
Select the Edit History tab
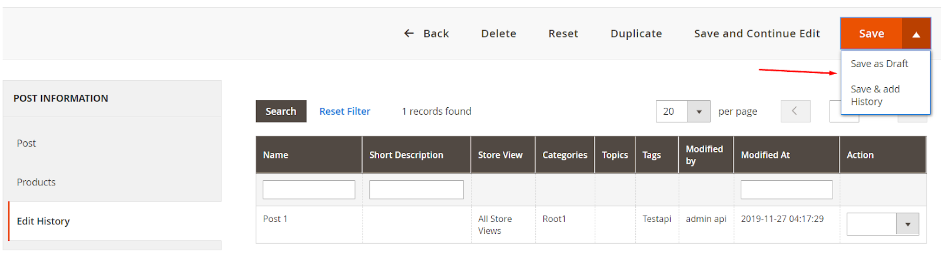[43, 221]
